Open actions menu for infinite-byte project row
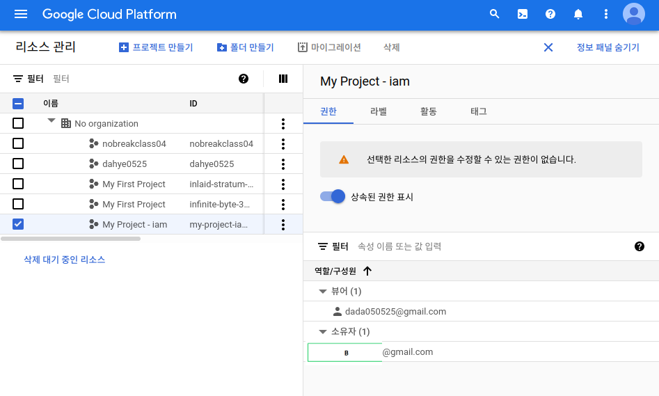659x396 pixels. pos(283,205)
